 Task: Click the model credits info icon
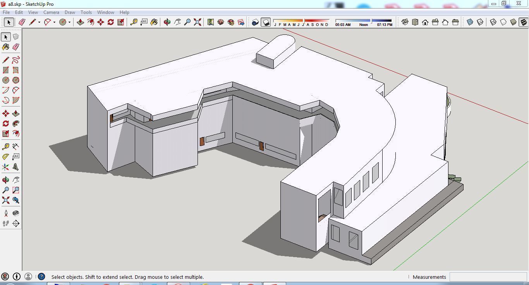[x=17, y=276]
